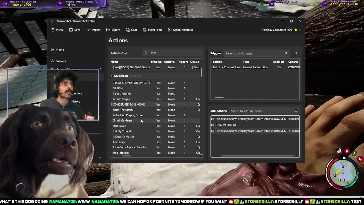Screen dimensions: 364x205
Task: Click the actions list horizontal scrollbar
Action: pyautogui.click(x=127, y=156)
